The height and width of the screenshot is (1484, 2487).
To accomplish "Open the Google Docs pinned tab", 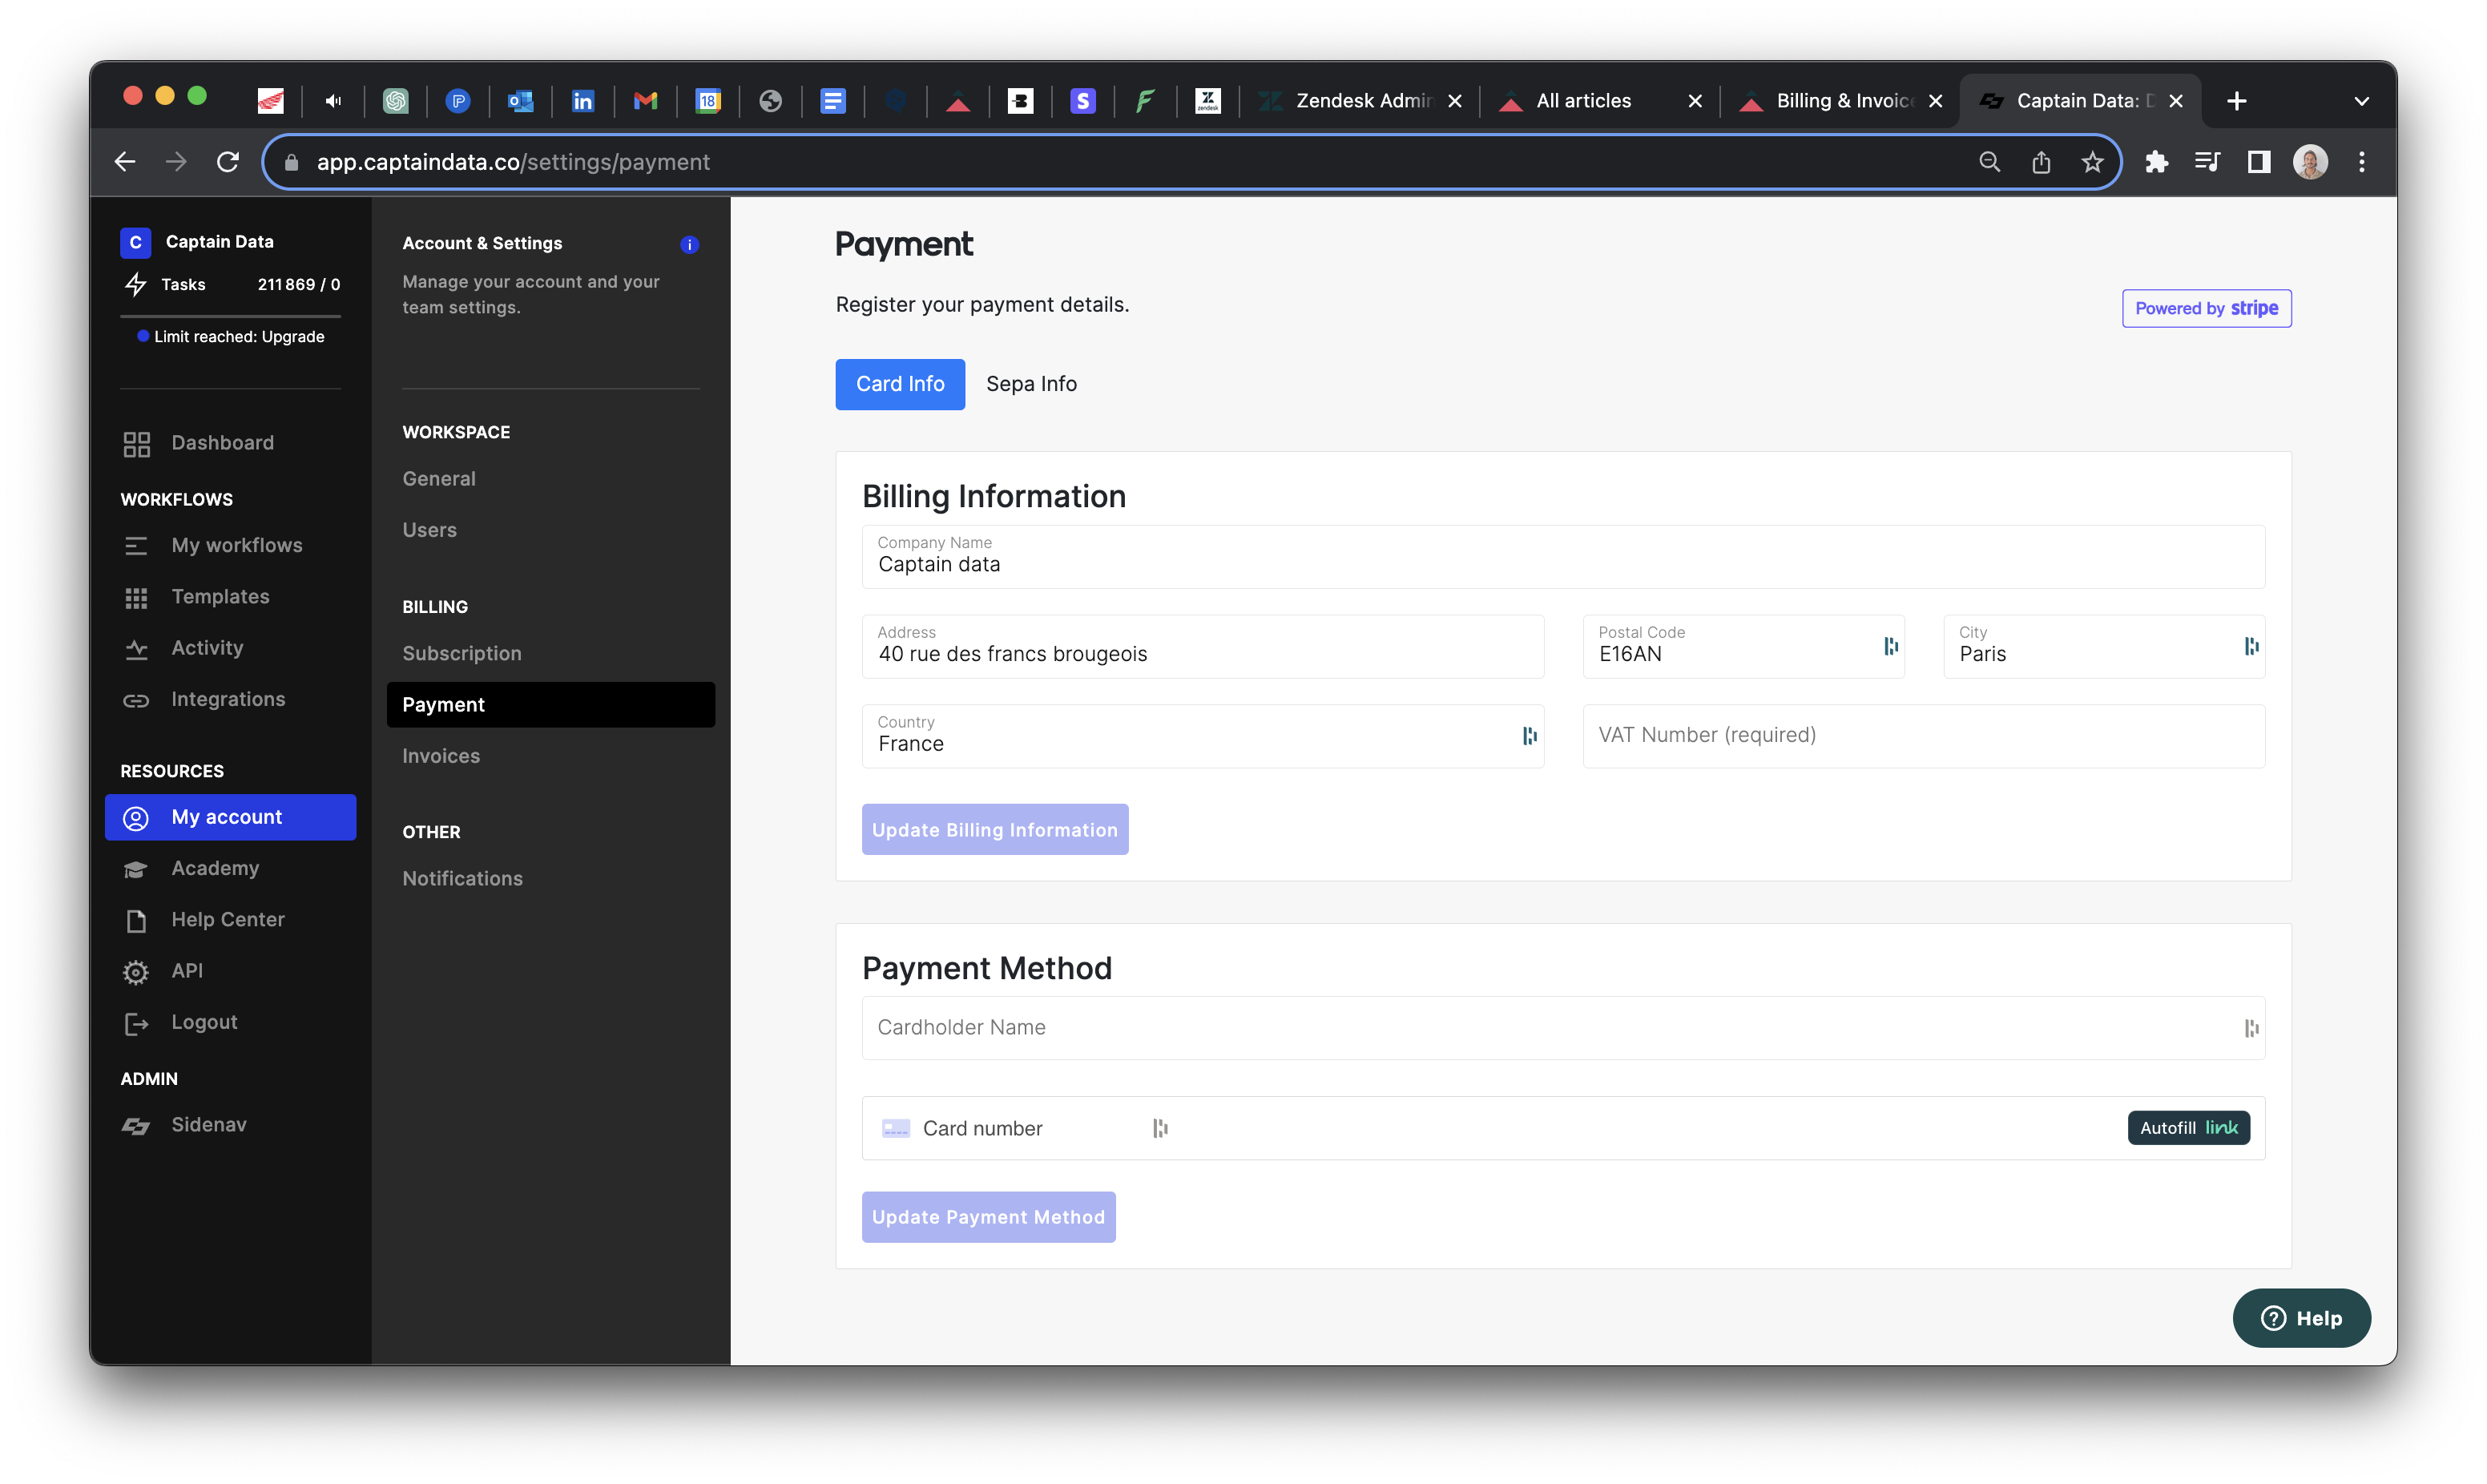I will pyautogui.click(x=832, y=101).
